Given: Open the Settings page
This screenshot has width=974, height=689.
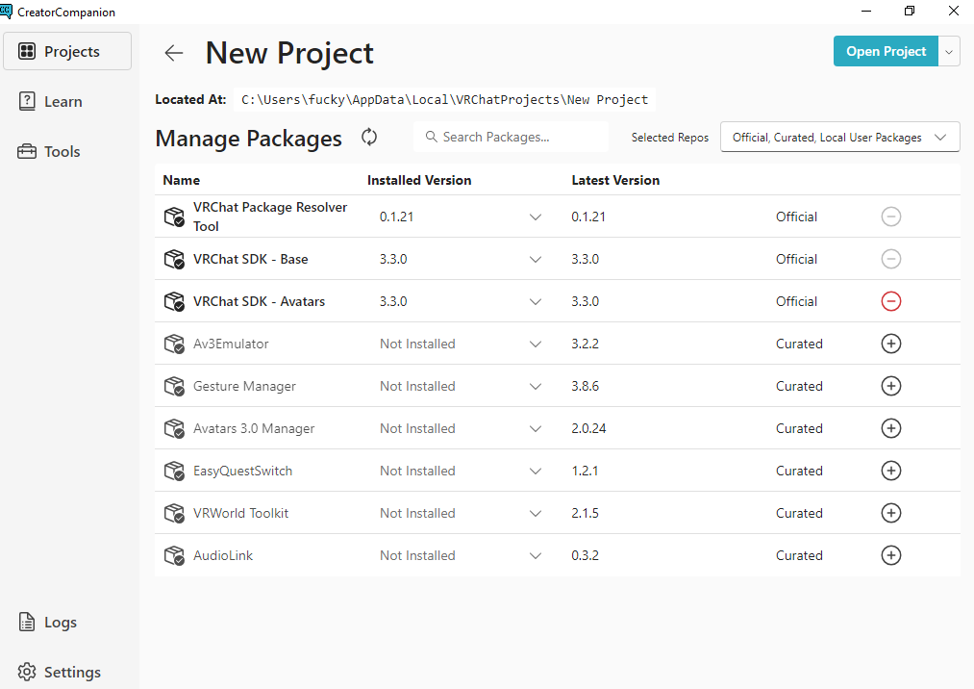Looking at the screenshot, I should [x=60, y=672].
